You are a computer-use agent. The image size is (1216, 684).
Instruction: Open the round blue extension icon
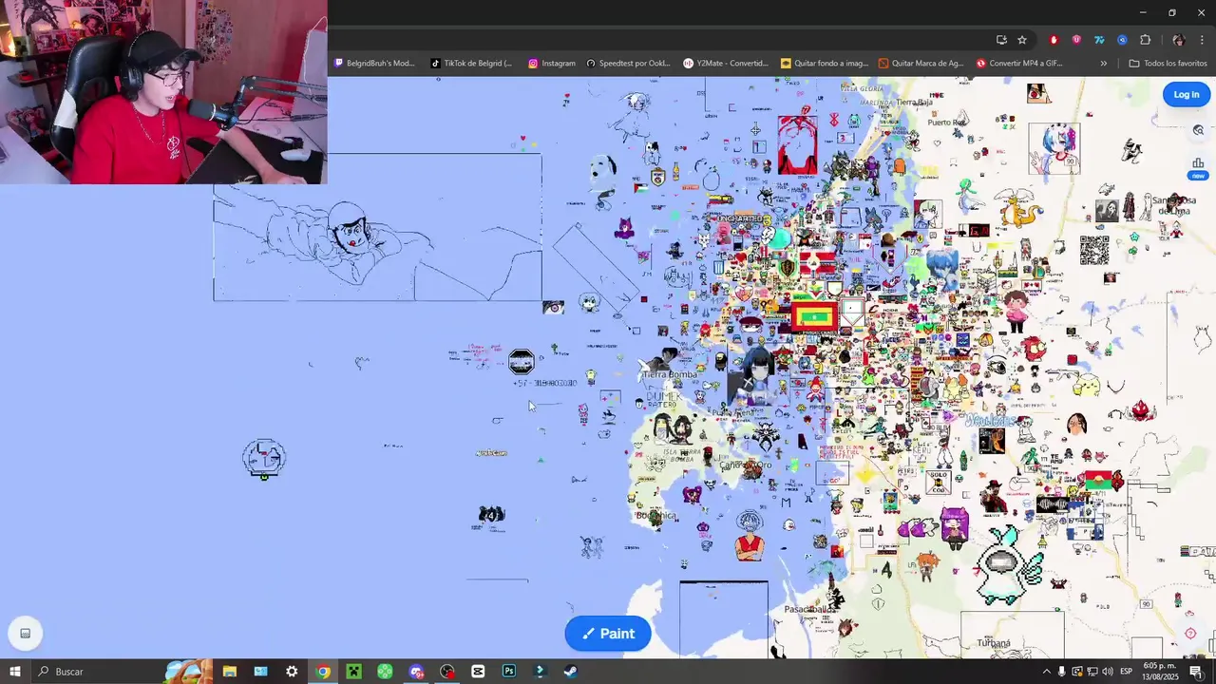1122,40
